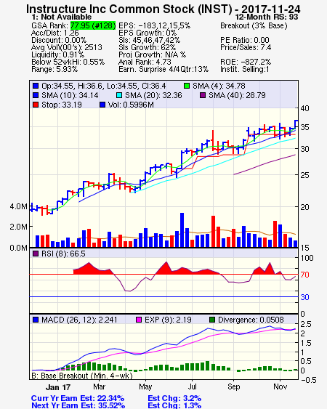This screenshot has width=327, height=409.
Task: Click the Avg Vol(00's): 2513 text
Action: coord(67,47)
